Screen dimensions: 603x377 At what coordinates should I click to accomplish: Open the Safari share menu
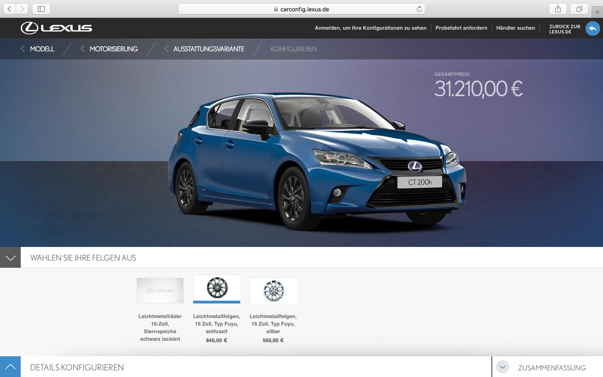click(558, 9)
